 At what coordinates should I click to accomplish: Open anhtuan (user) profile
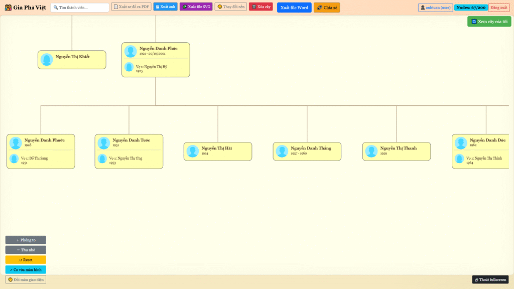(x=435, y=8)
